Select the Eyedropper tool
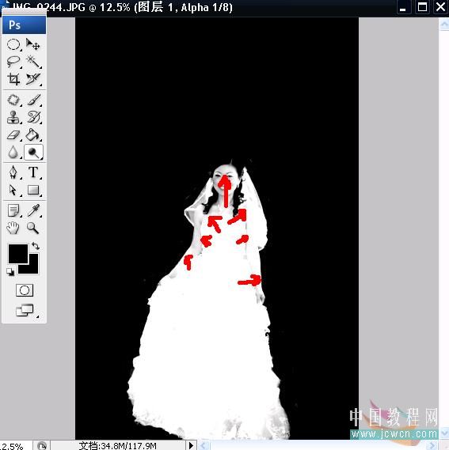 click(33, 210)
